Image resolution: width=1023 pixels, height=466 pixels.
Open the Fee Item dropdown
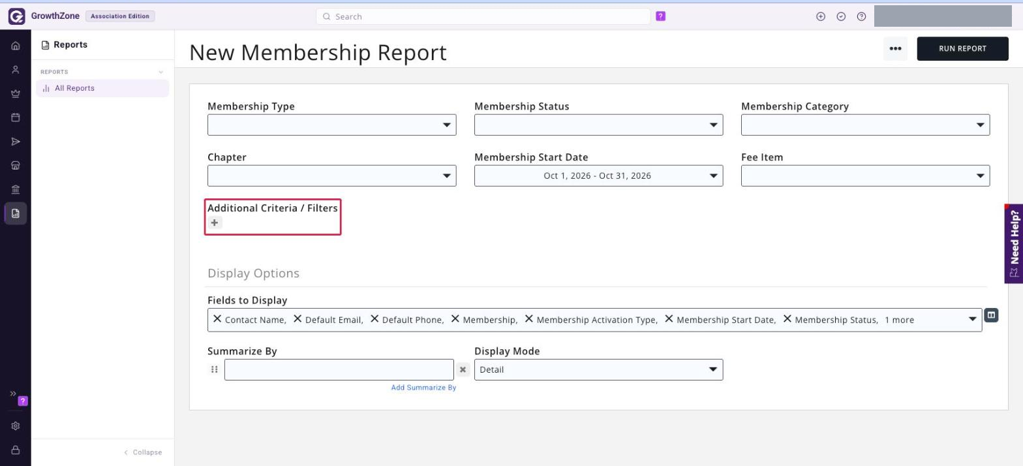coord(865,176)
